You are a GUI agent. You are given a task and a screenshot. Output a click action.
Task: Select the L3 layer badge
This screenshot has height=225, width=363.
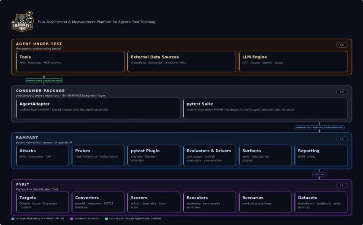(x=342, y=92)
